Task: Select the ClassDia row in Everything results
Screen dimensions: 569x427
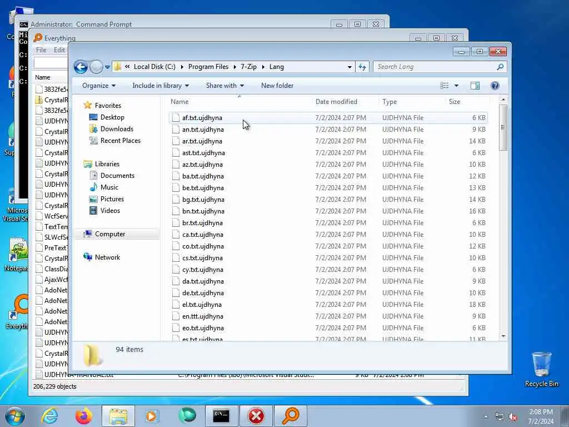Action: (52, 269)
